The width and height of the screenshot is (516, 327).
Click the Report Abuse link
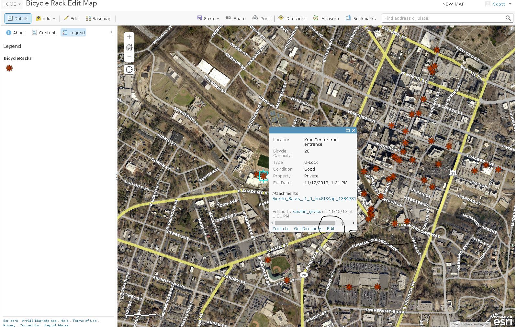pyautogui.click(x=56, y=325)
